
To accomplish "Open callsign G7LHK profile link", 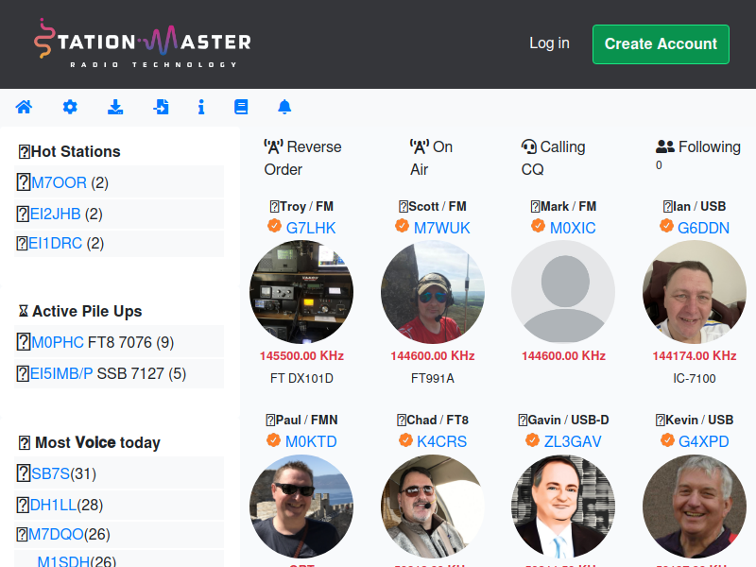I will [311, 228].
